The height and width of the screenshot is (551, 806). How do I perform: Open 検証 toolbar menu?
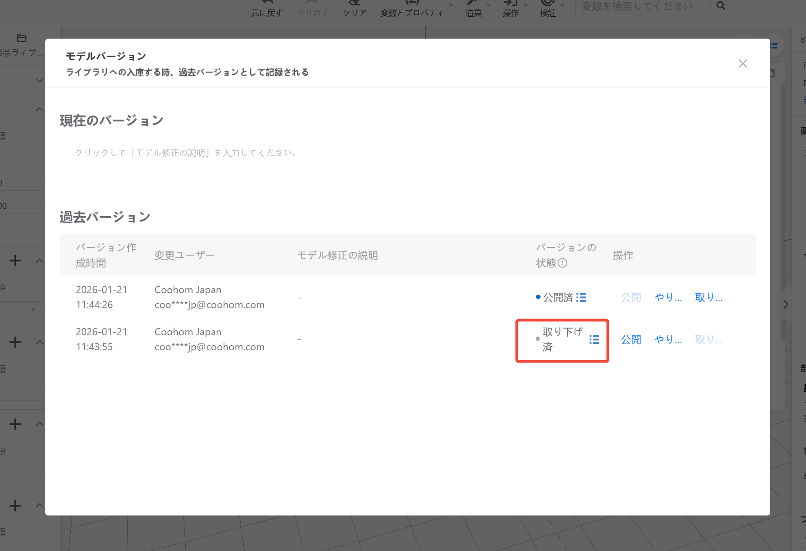(x=548, y=9)
